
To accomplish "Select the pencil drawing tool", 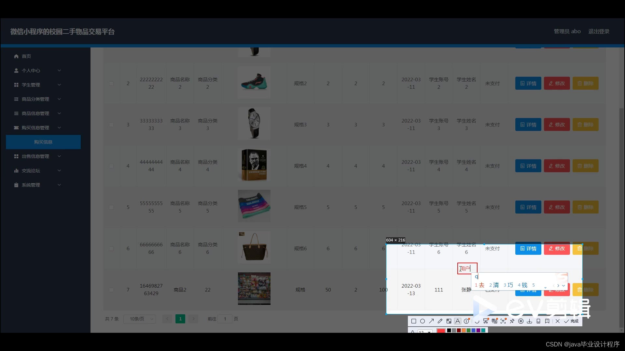I will [x=440, y=321].
